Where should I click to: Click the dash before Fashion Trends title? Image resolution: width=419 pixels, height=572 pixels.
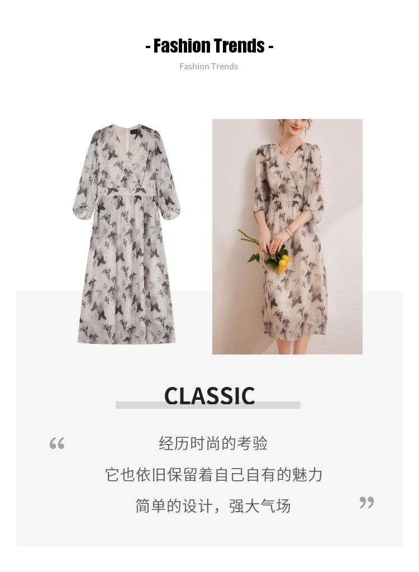point(148,46)
